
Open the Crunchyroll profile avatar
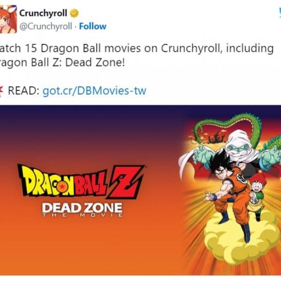click(8, 19)
